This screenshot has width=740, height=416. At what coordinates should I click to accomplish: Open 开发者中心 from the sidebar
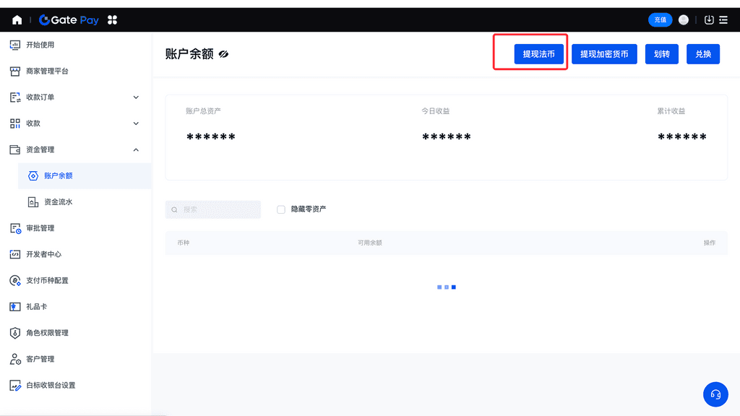(x=43, y=254)
